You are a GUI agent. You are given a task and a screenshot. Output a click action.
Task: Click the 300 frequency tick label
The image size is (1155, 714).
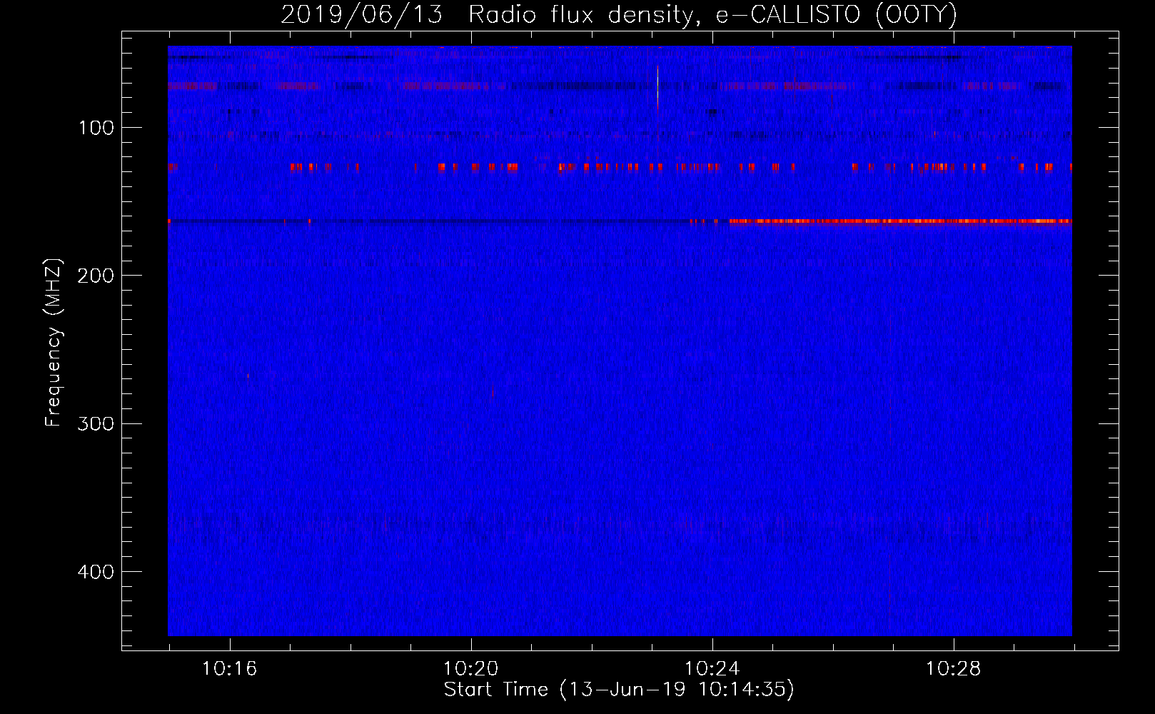pyautogui.click(x=96, y=423)
